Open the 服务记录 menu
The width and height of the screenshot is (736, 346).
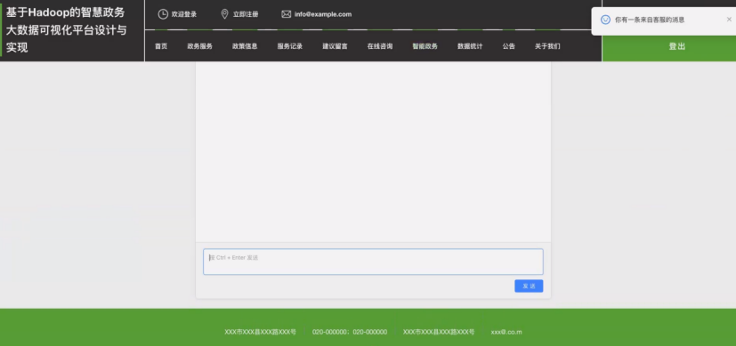pyautogui.click(x=290, y=46)
